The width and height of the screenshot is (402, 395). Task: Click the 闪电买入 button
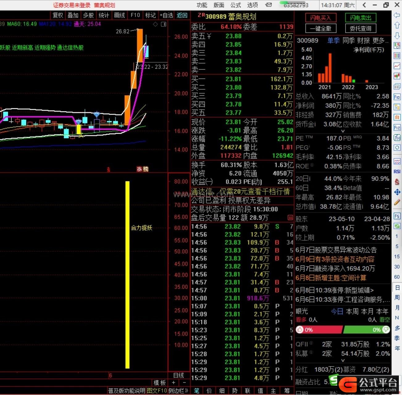coord(320,18)
